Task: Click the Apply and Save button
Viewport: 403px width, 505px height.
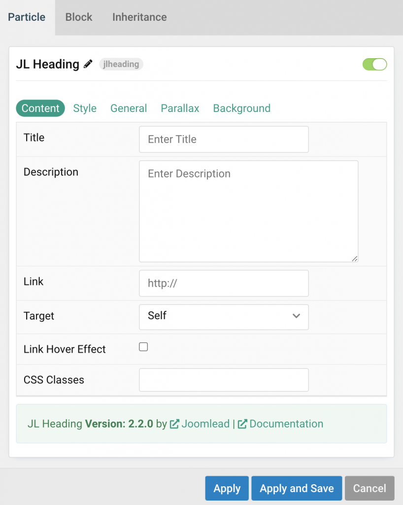Action: (x=296, y=488)
